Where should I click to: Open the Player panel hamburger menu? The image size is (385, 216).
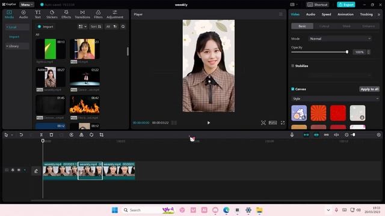pos(281,14)
